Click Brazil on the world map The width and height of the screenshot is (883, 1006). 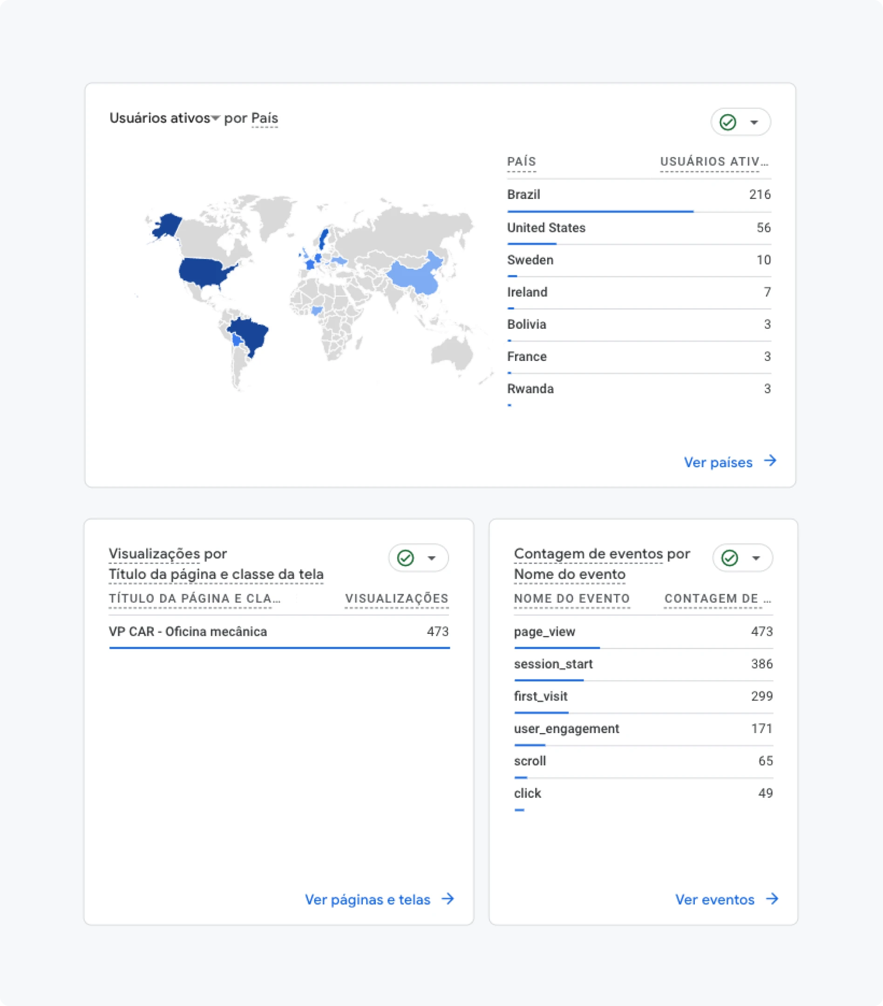(x=251, y=335)
